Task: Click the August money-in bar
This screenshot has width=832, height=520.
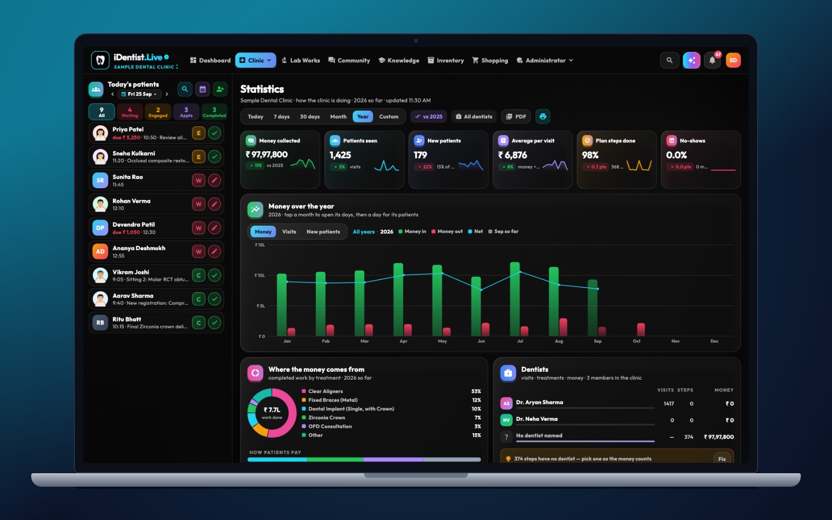Action: coord(554,301)
